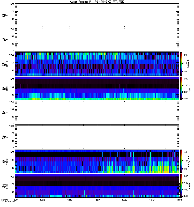Click inside the thc fbk scm1 spectrogram
This screenshot has height=207, width=194.
(x=97, y=186)
